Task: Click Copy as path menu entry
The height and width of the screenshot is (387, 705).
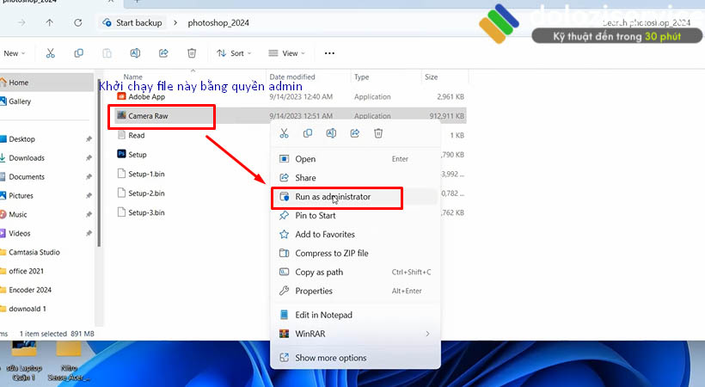Action: [x=318, y=273]
